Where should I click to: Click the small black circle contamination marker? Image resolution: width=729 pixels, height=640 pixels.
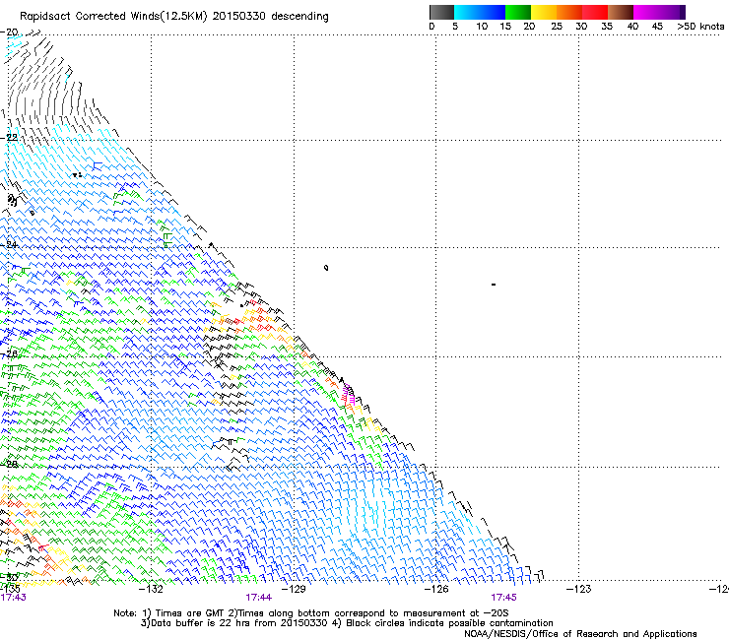click(326, 268)
